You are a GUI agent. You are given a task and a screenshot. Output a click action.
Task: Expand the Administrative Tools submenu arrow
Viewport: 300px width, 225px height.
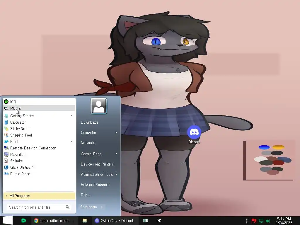pyautogui.click(x=116, y=174)
